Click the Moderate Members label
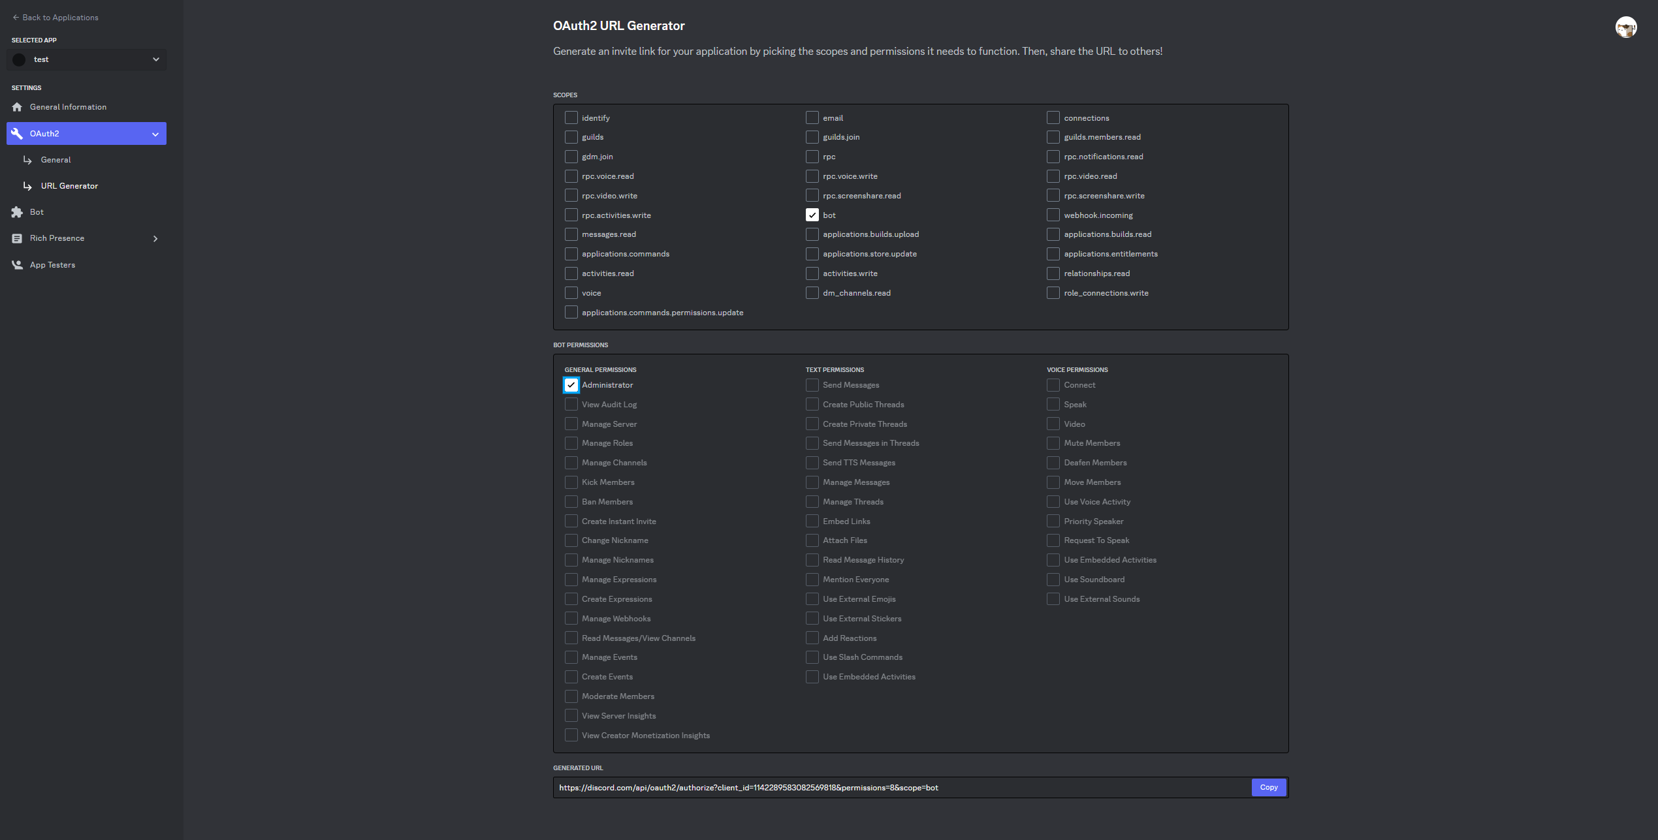Viewport: 1658px width, 840px height. 618,696
